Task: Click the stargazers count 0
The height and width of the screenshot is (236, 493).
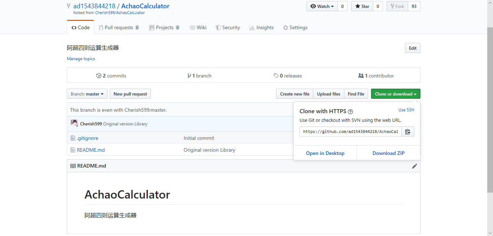Action: tap(378, 6)
